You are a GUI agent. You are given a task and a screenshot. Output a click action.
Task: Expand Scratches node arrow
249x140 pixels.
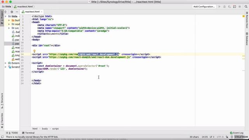pyautogui.click(x=6, y=67)
